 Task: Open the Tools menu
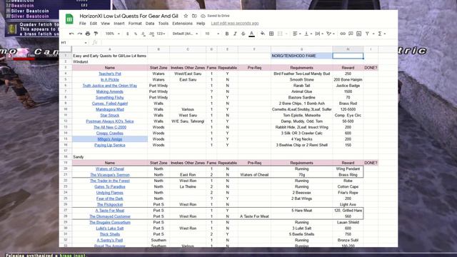(164, 24)
